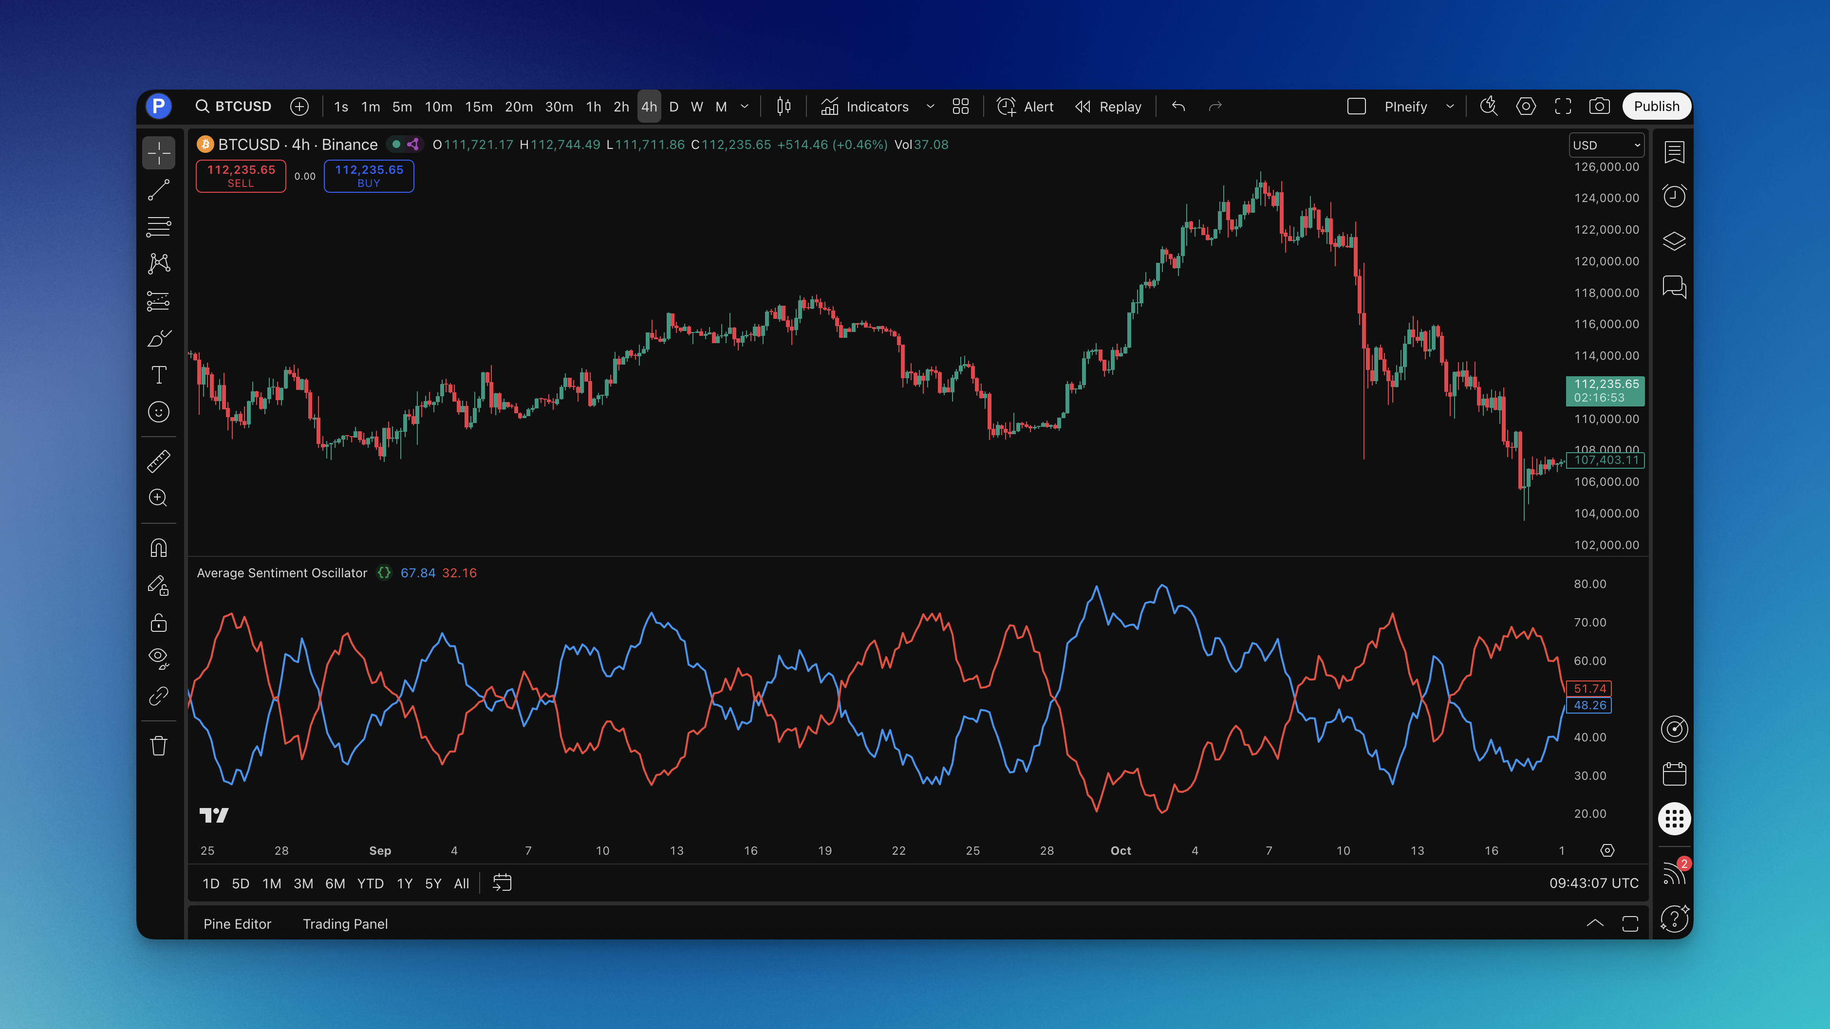Click the trash remove drawings icon
Screen dimensions: 1830x1029
pos(158,746)
